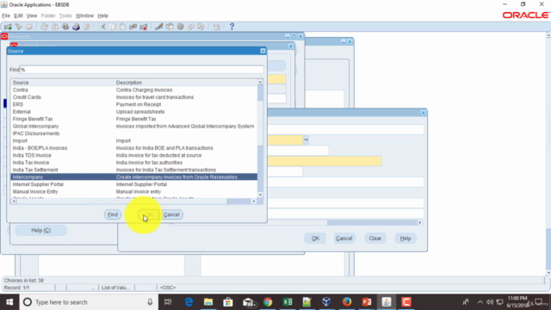Close the Source dialog
This screenshot has height=310, width=551.
(263, 51)
